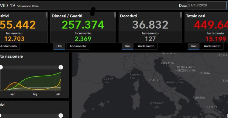The width and height of the screenshot is (228, 118).
Task: Grab the right range handle of national trend chart
Action: point(61,67)
